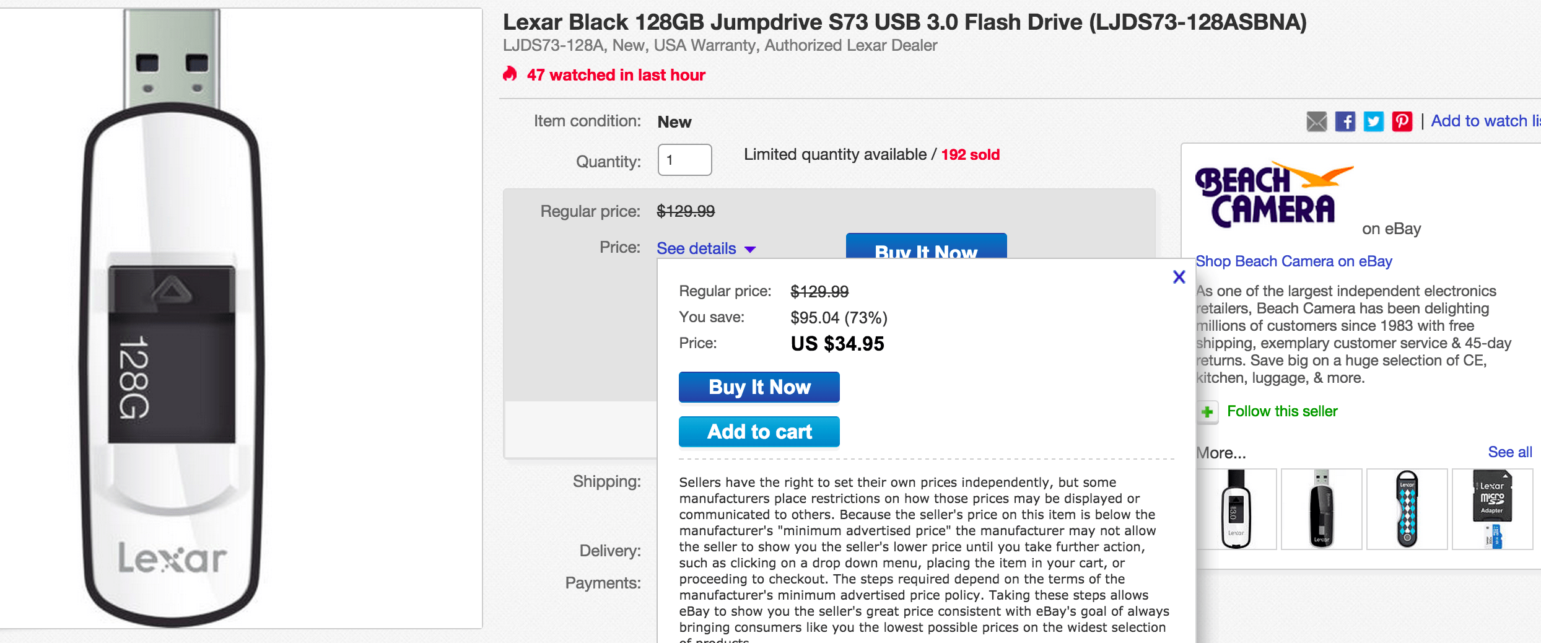
Task: Click the Lexar micro SD adapter thumbnail
Action: 1493,508
